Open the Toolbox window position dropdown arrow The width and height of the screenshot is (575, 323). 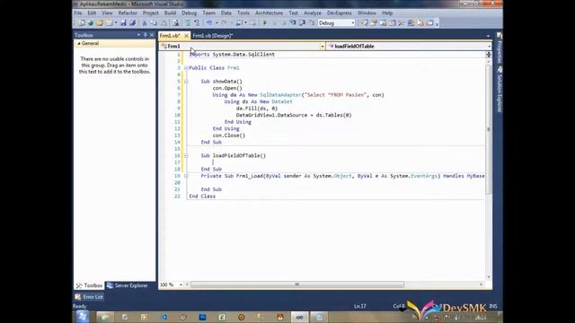138,35
